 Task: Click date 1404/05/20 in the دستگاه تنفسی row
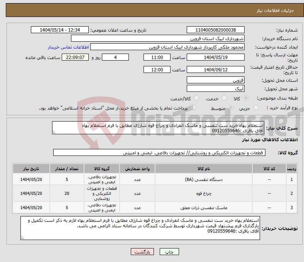[x=31, y=179]
